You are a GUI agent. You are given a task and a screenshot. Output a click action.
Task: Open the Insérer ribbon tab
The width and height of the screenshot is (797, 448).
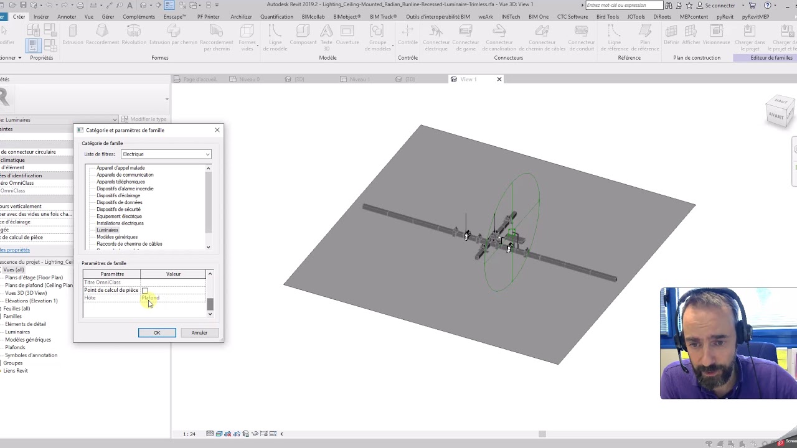point(41,17)
